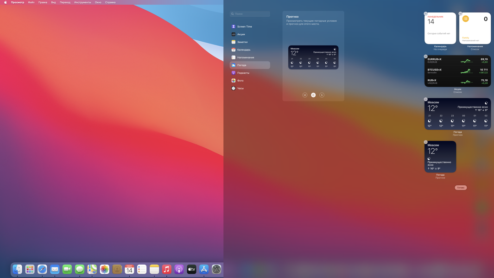
Task: Select Подкасты in widget list
Action: pyautogui.click(x=250, y=73)
